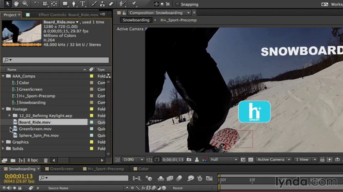Select the Eraser tool
Image resolution: width=343 pixels, height=192 pixels.
[x=111, y=4]
